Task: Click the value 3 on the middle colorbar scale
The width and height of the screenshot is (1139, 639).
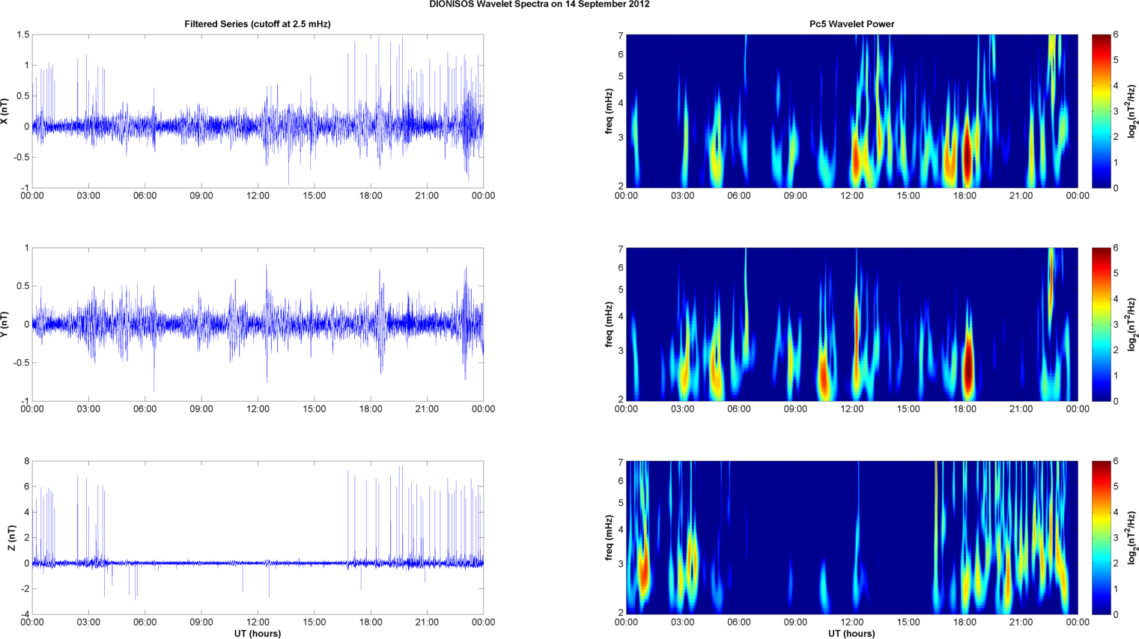Action: (1116, 325)
